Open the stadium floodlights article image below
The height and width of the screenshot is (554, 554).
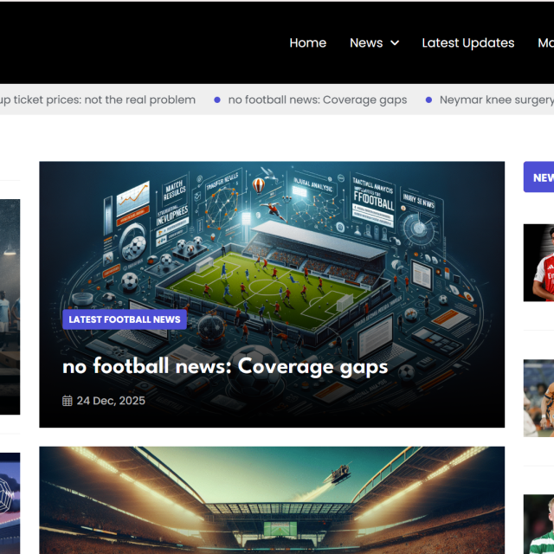272,500
